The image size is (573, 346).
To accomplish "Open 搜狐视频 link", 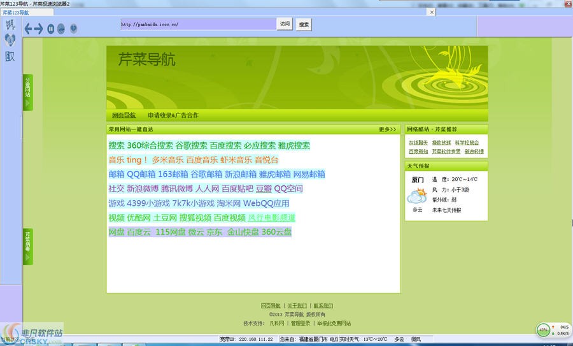I will point(195,218).
